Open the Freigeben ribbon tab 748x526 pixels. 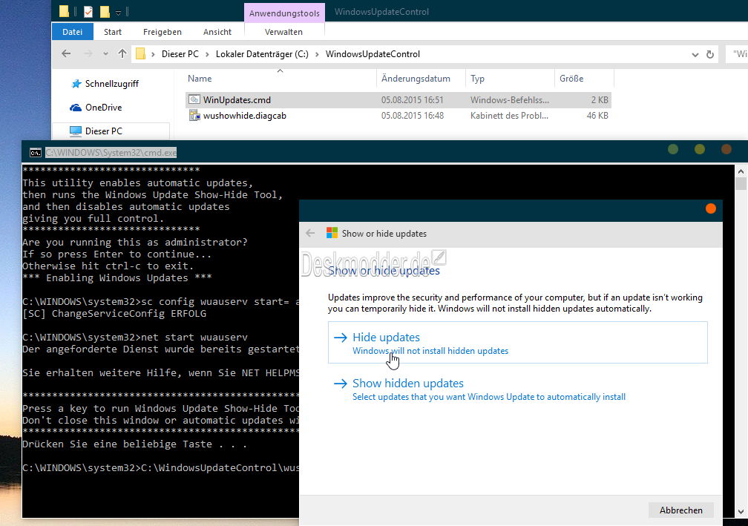pos(163,32)
